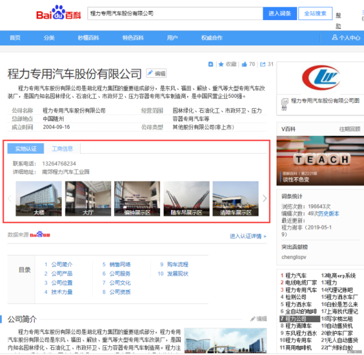Click the 电商erp系统 sidebar link
The height and width of the screenshot is (355, 364).
(341, 276)
